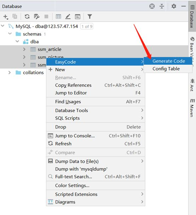The image size is (196, 215).
Task: Open the New submenu
Action: 95,69
